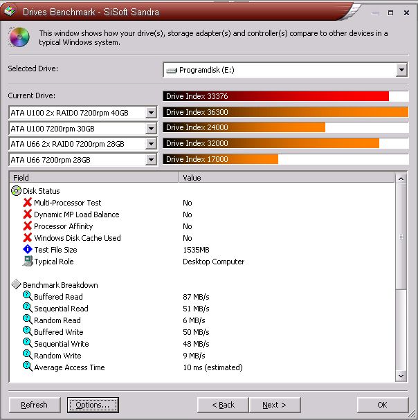Expand the ATA U100 2x RAID0 40GB dropdown
The height and width of the screenshot is (420, 418).
[152, 112]
